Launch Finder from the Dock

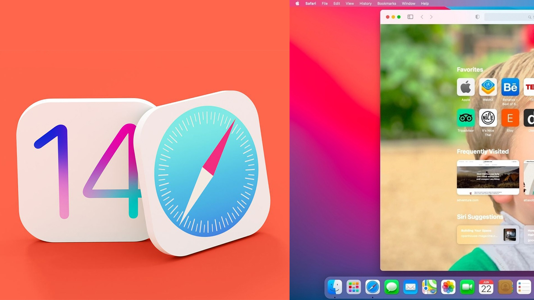click(x=335, y=287)
